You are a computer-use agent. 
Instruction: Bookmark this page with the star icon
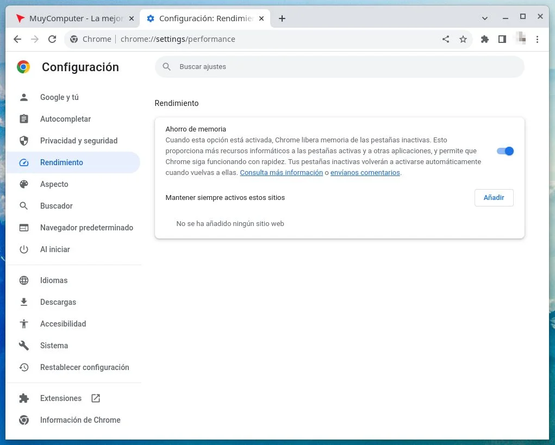[x=463, y=39]
